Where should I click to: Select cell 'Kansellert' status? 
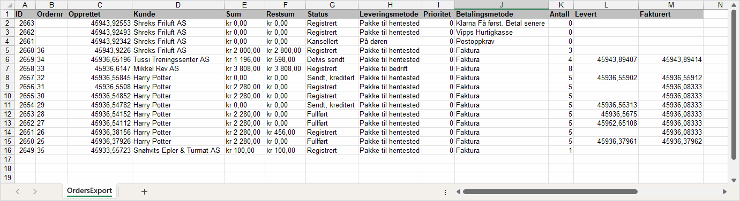(332, 41)
